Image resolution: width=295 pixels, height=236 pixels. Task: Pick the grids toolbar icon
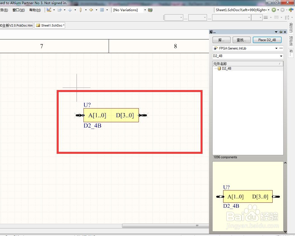[102, 10]
